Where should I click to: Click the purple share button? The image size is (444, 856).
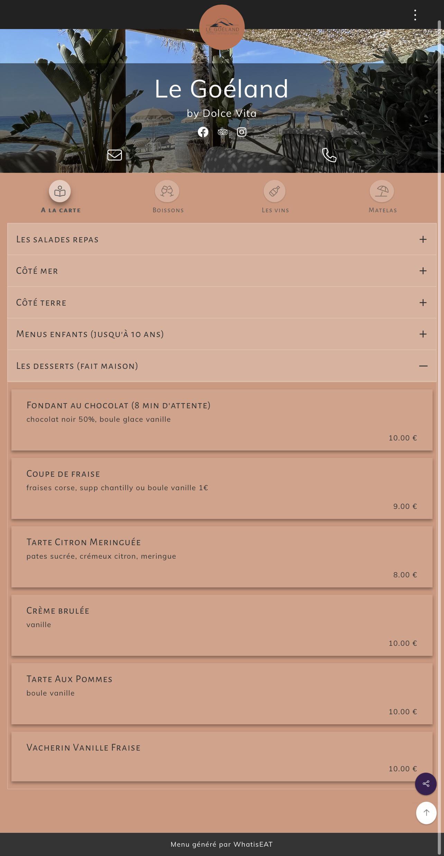click(x=426, y=784)
